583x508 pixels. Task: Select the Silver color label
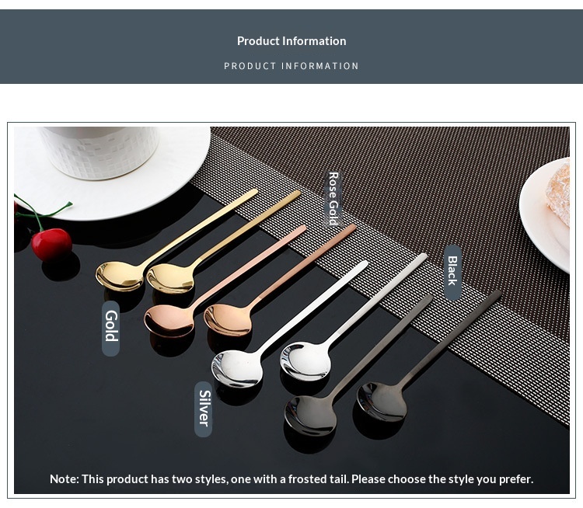tap(204, 409)
